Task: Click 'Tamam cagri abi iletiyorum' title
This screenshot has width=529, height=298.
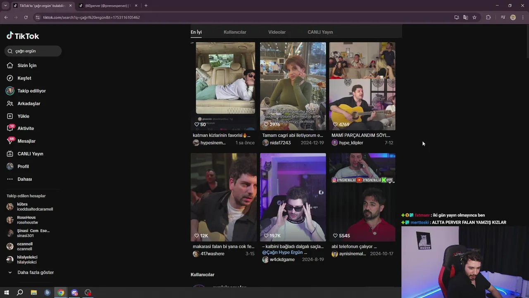Action: pyautogui.click(x=293, y=135)
